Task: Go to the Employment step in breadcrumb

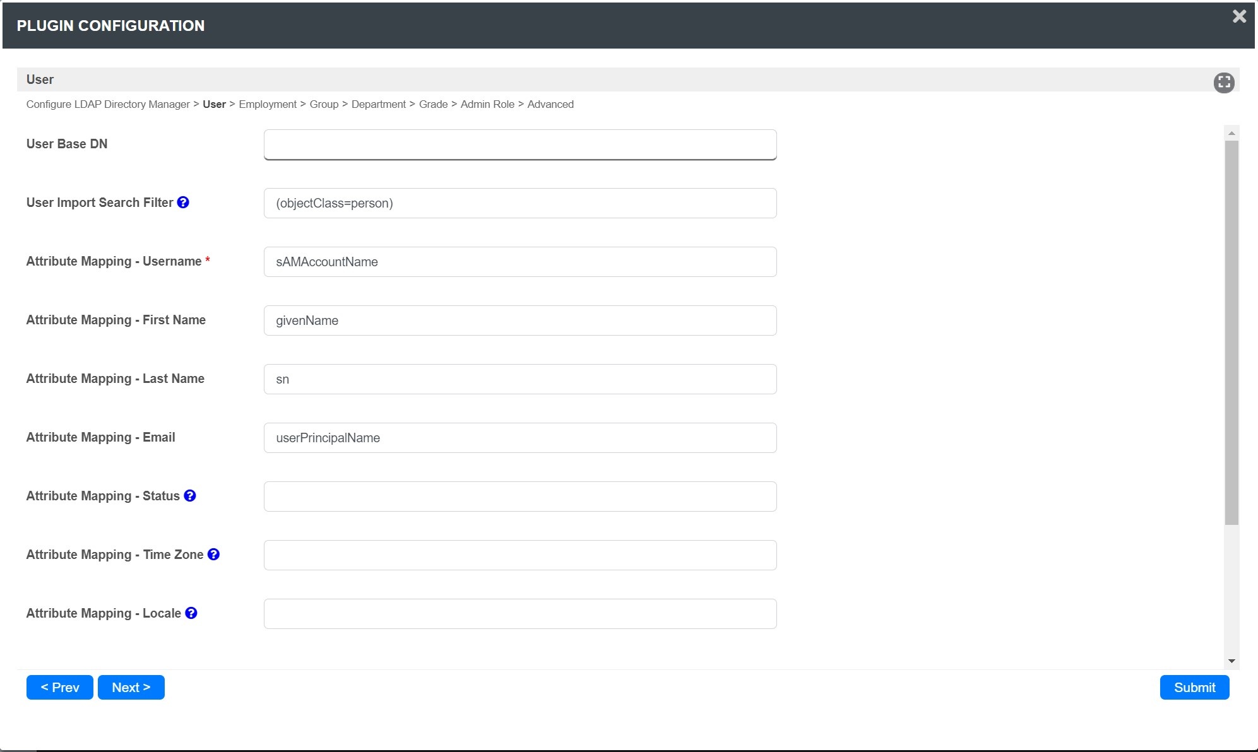Action: (267, 104)
